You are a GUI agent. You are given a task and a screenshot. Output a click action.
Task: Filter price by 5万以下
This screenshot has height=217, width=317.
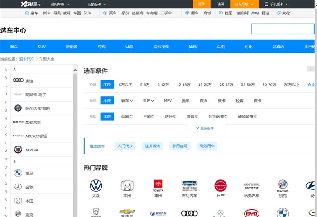point(125,85)
